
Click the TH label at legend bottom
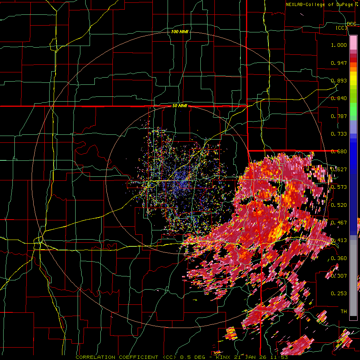click(x=344, y=312)
